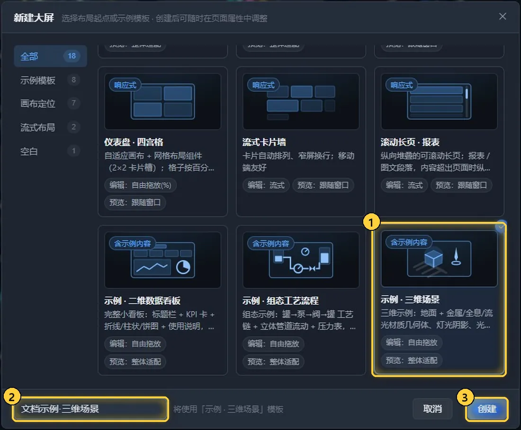Click the 1 count badge on 空白

pyautogui.click(x=74, y=150)
